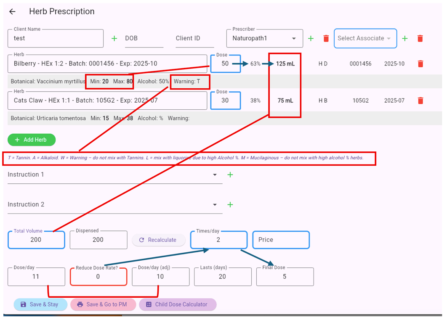Add an associate with plus icon
This screenshot has width=447, height=320.
pos(405,38)
